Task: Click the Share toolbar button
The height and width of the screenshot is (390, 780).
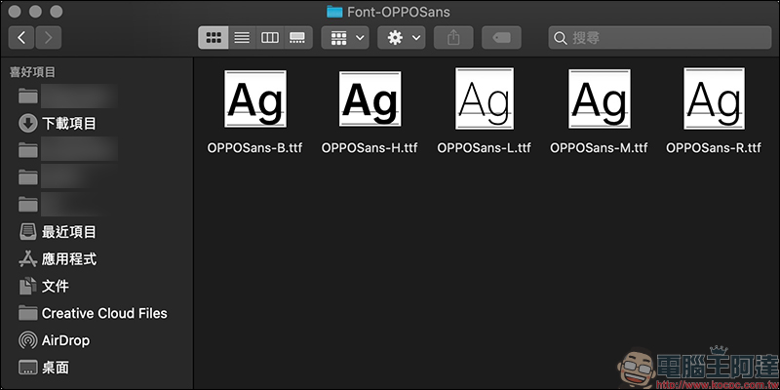Action: [453, 38]
